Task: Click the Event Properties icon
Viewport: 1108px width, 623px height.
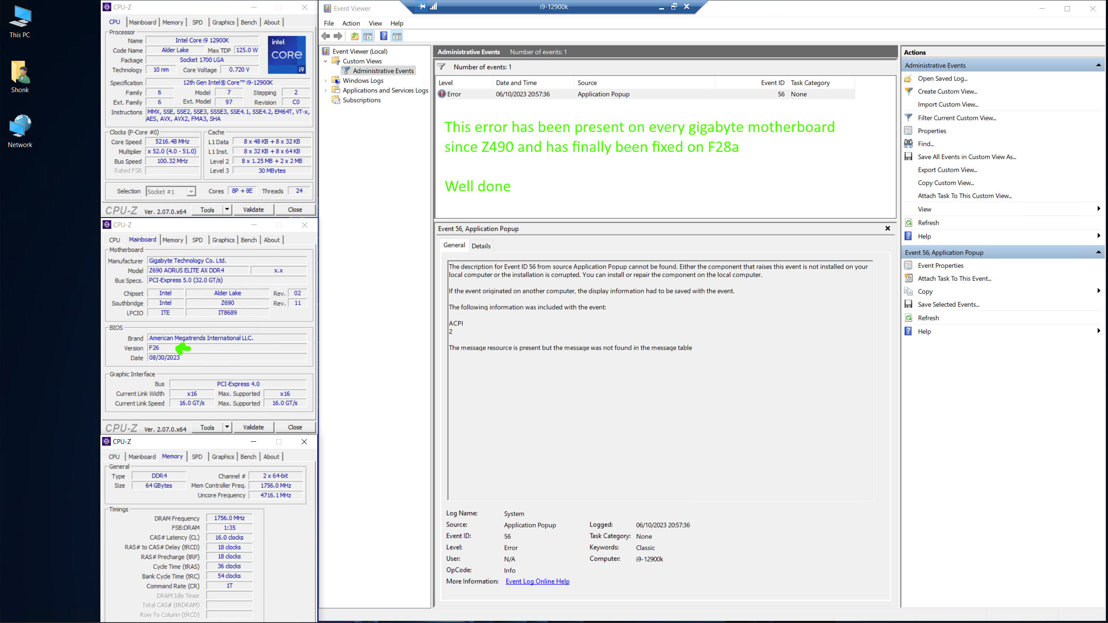Action: [x=908, y=265]
